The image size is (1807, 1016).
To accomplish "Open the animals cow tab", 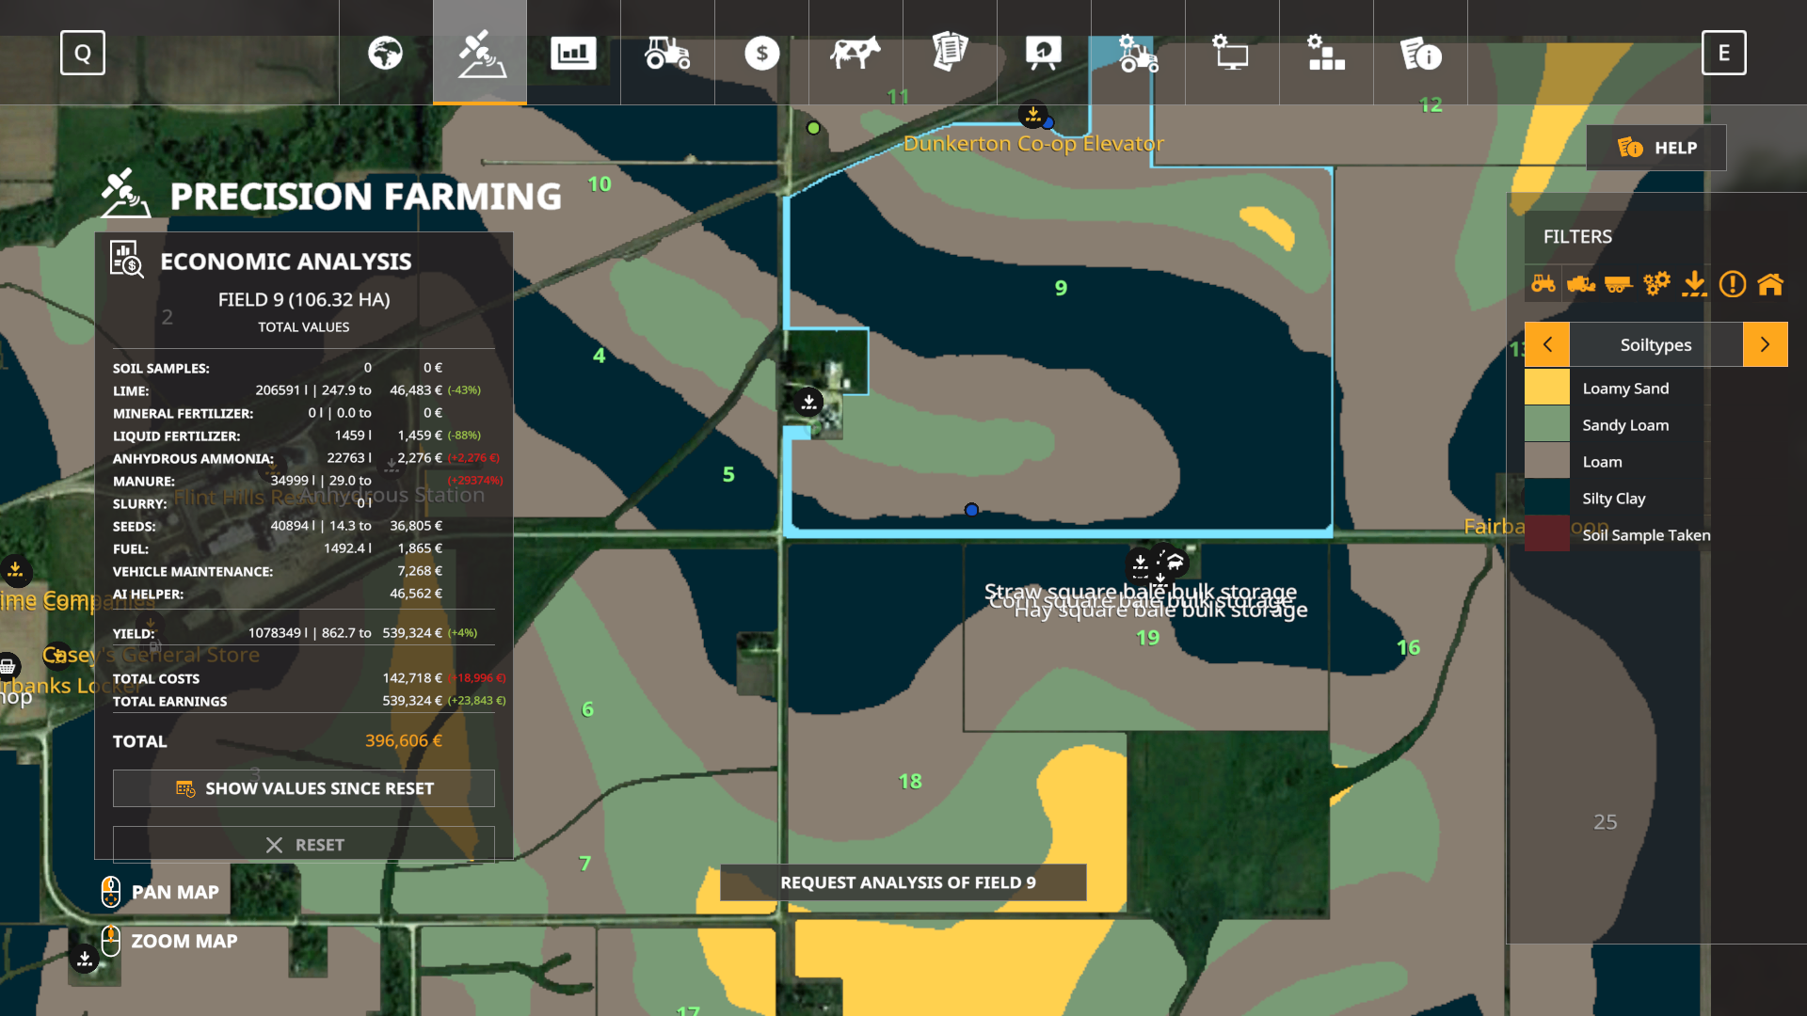I will coord(856,53).
